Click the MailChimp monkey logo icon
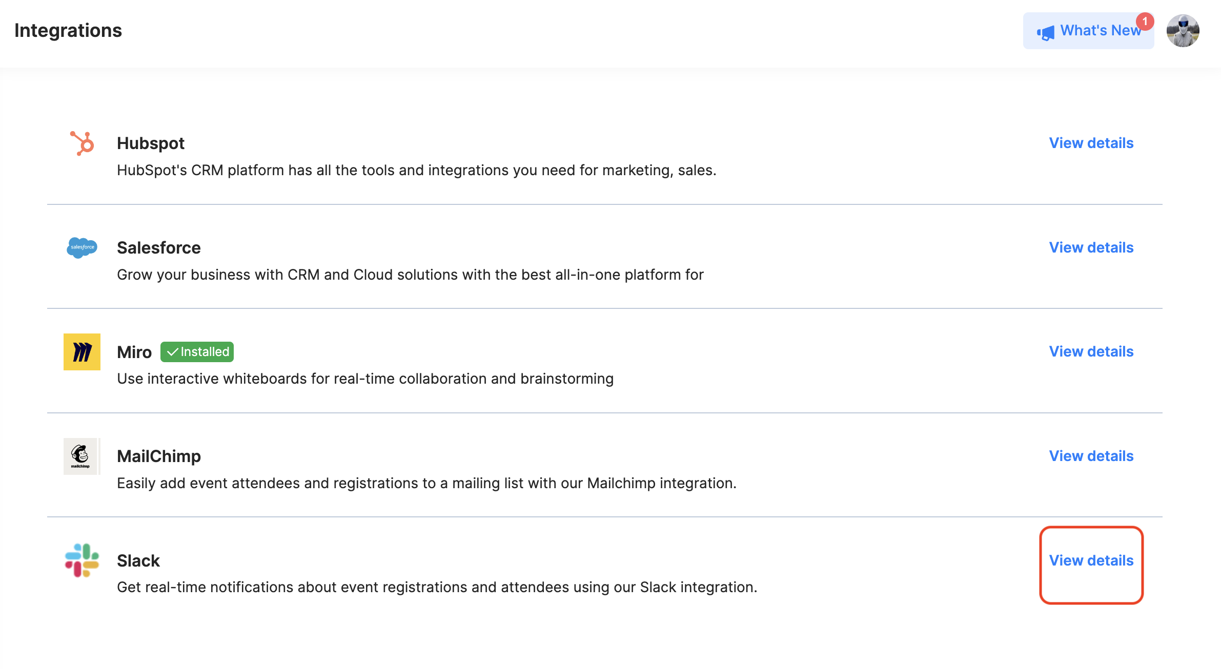The height and width of the screenshot is (669, 1221). coord(81,456)
